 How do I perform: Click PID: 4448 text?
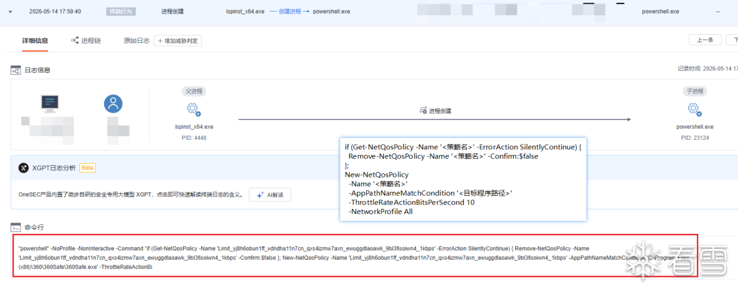tap(194, 138)
